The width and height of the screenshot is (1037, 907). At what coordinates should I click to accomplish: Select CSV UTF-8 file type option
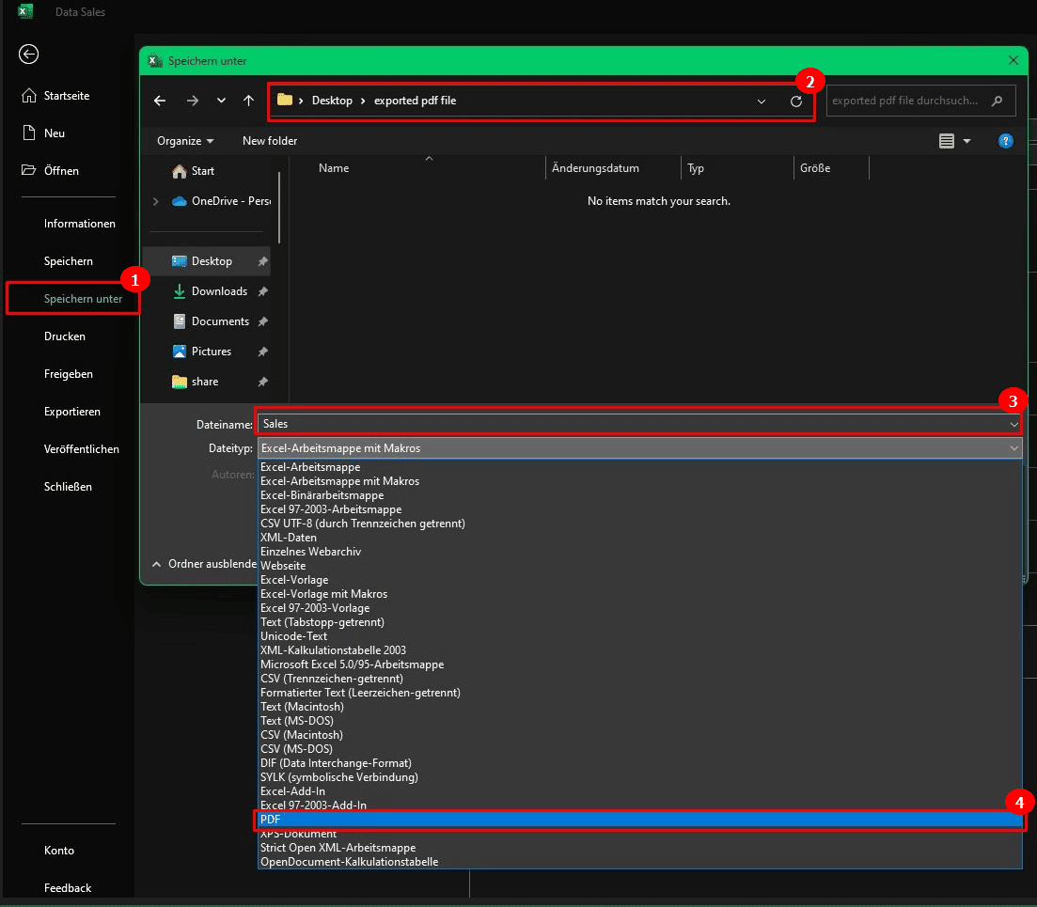click(x=363, y=524)
